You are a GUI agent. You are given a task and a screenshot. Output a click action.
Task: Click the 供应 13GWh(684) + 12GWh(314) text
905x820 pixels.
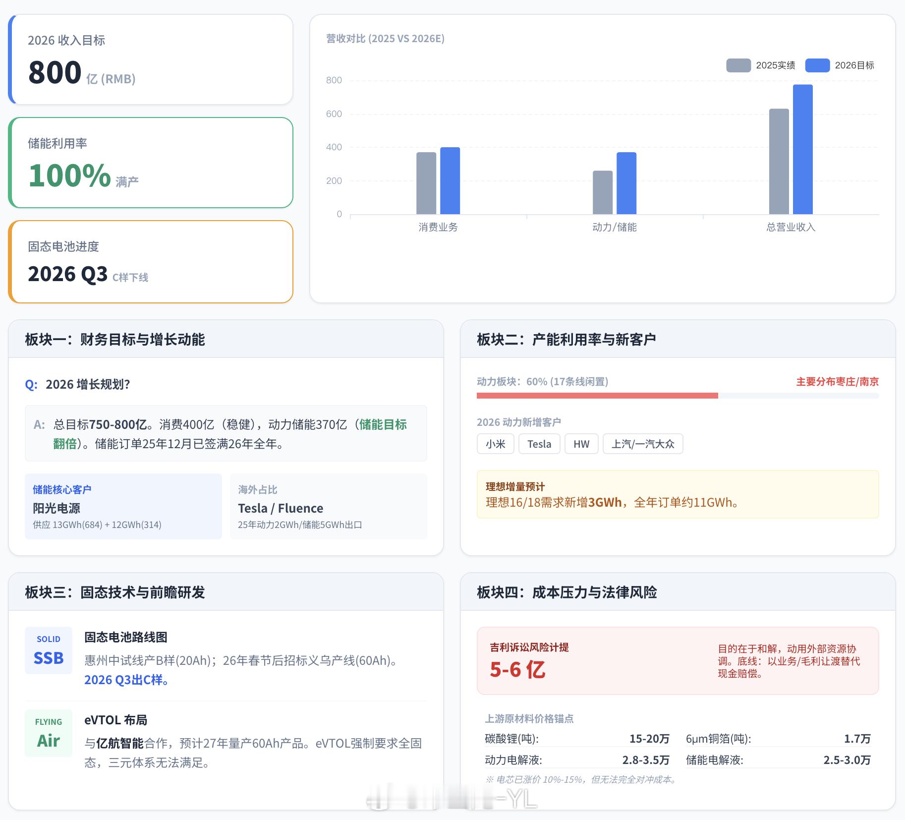point(97,525)
